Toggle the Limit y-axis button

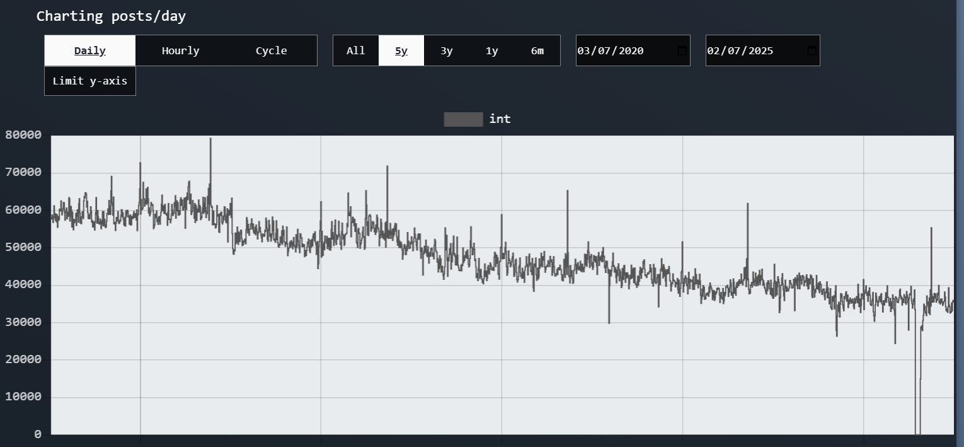point(90,81)
